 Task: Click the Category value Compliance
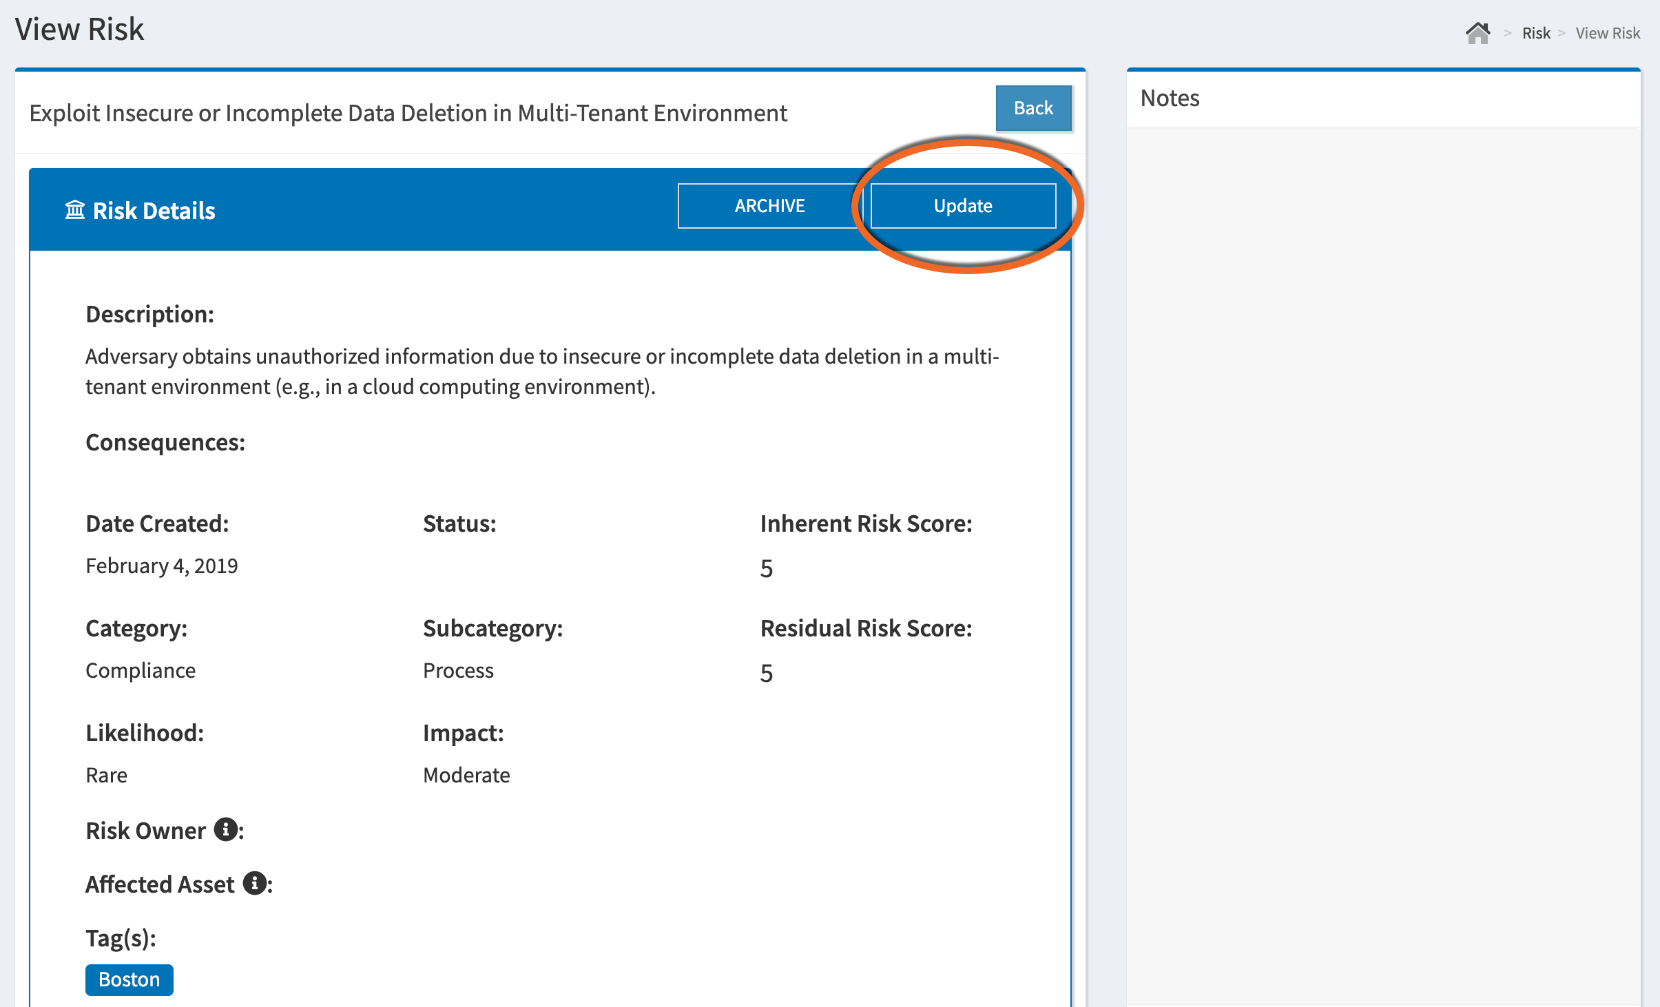tap(140, 669)
